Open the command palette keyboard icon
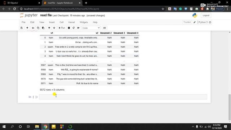 tap(104, 28)
